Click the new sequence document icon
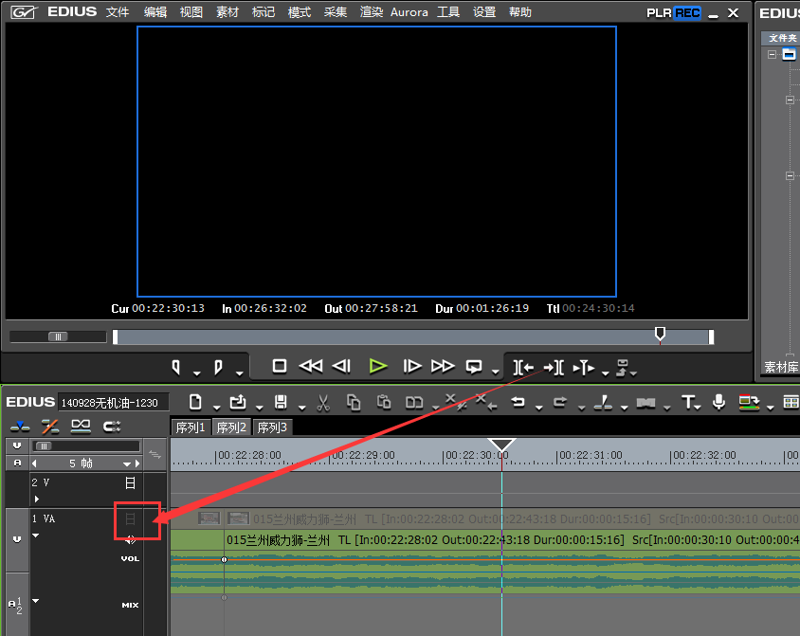 195,403
